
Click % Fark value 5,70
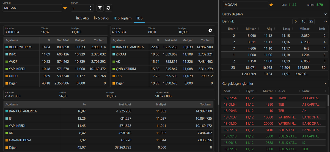click(x=320, y=5)
